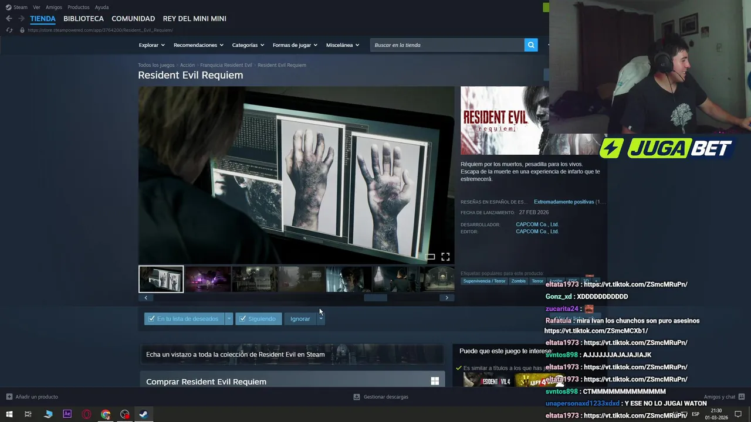The height and width of the screenshot is (422, 751).
Task: Open the Formas de jugar dropdown
Action: click(295, 45)
